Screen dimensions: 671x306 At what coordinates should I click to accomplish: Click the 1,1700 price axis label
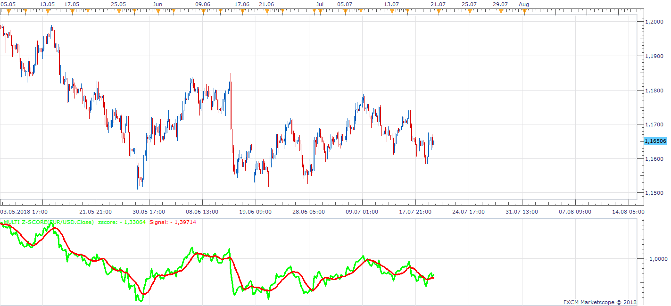pos(655,124)
